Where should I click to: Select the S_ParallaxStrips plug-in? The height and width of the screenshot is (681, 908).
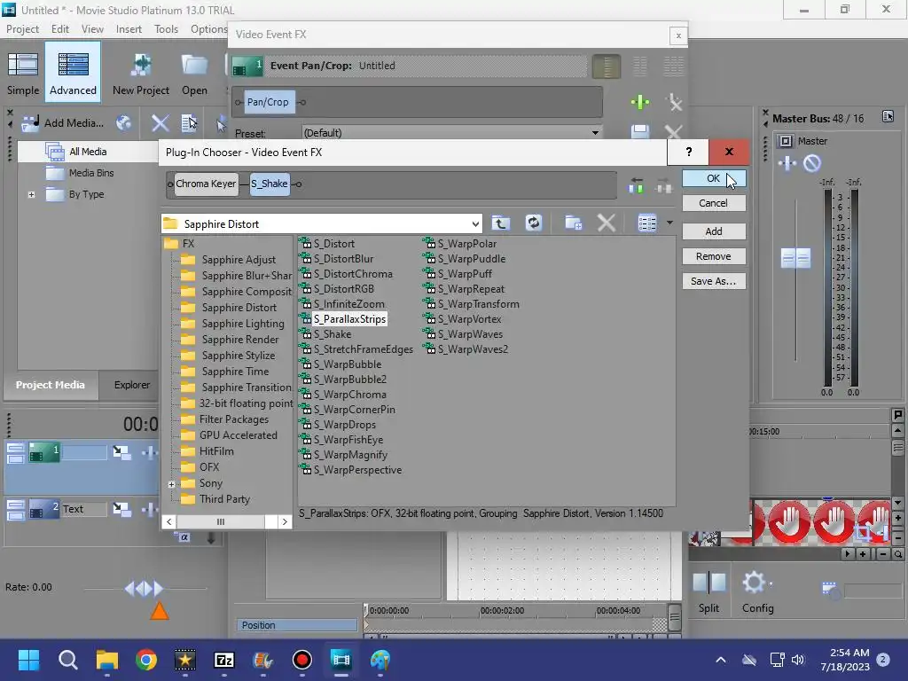(x=349, y=319)
